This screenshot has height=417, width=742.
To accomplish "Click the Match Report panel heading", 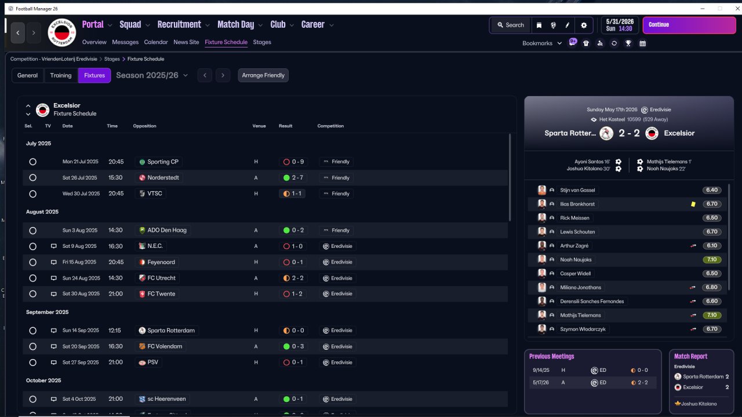I will click(x=690, y=356).
